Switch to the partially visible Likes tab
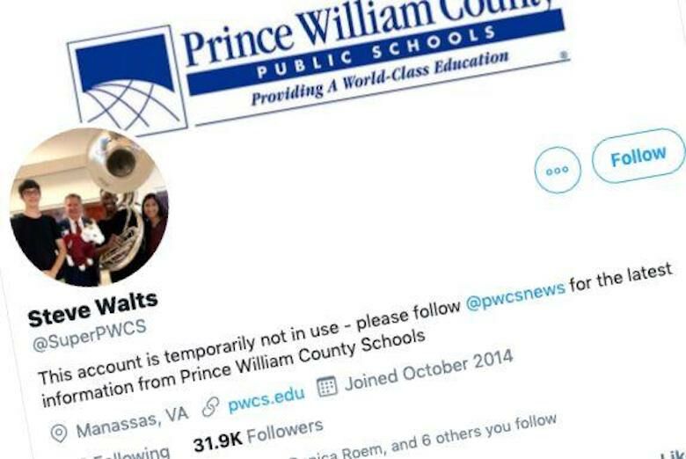Viewport: 686px width, 459px height. pos(674,454)
